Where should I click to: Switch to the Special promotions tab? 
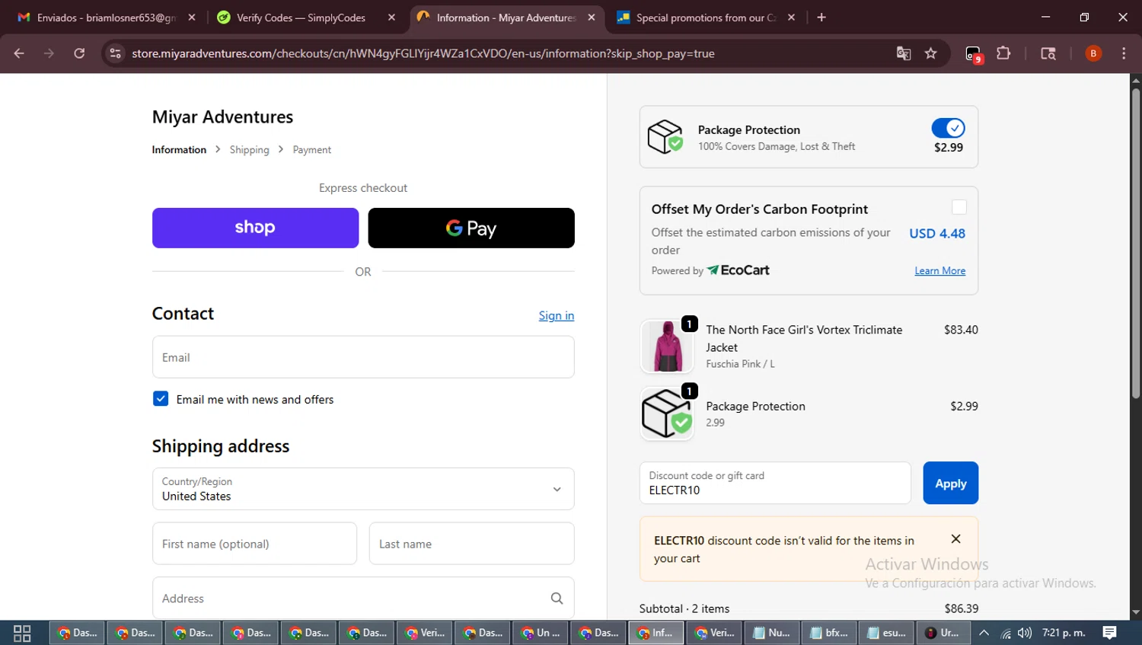(x=706, y=18)
